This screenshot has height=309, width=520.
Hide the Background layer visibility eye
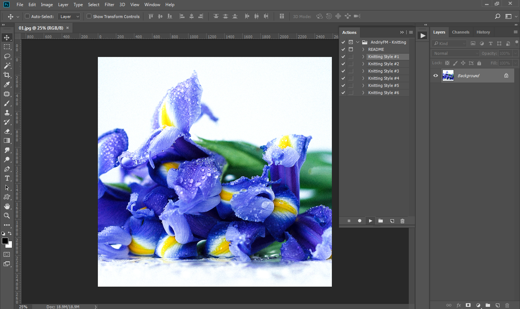coord(435,76)
